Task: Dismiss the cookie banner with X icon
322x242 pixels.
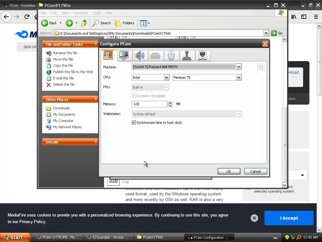Action: point(254,218)
